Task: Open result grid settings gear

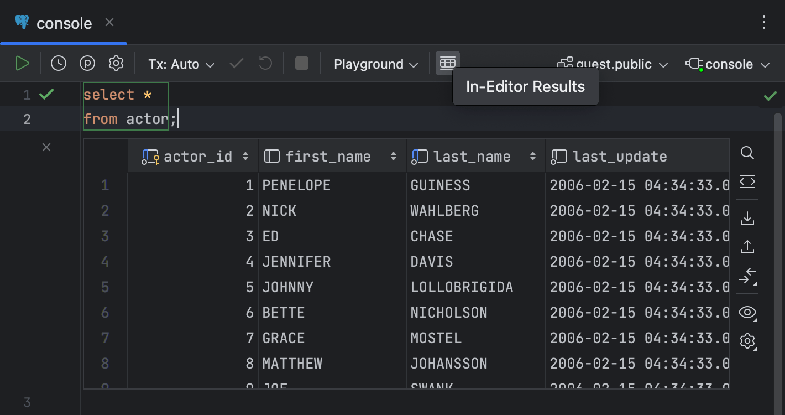Action: [x=747, y=341]
